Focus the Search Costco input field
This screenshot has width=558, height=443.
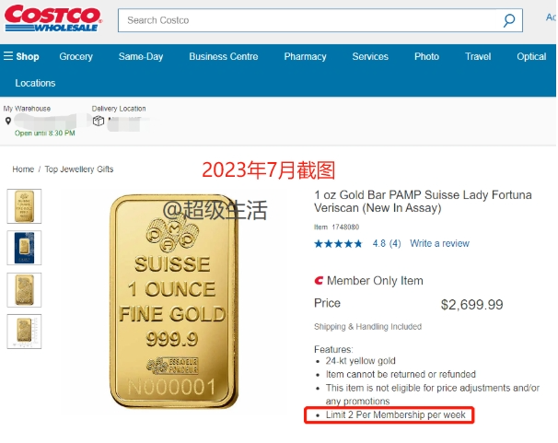(x=309, y=20)
